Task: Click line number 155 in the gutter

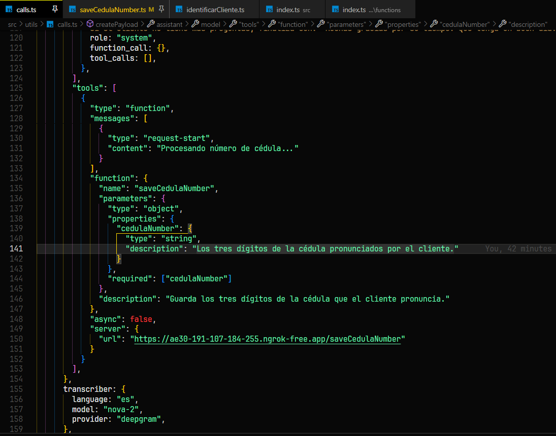Action: (x=16, y=389)
